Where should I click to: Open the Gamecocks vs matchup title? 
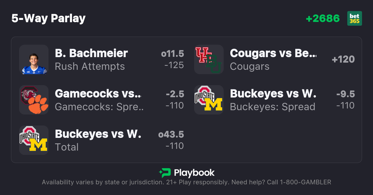click(x=98, y=94)
